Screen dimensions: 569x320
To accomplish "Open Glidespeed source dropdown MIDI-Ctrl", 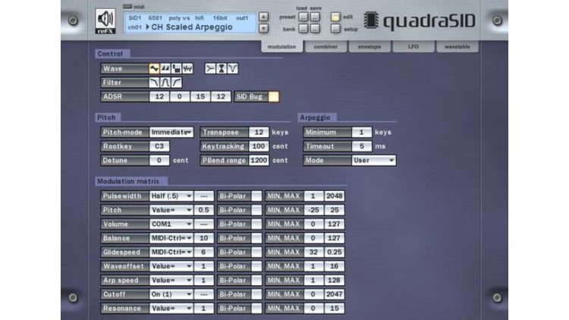I will click(171, 253).
